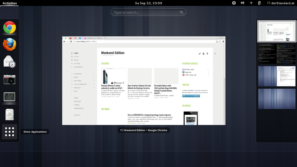Switch to the third workspace thumbnail
297x167 pixels.
click(276, 76)
